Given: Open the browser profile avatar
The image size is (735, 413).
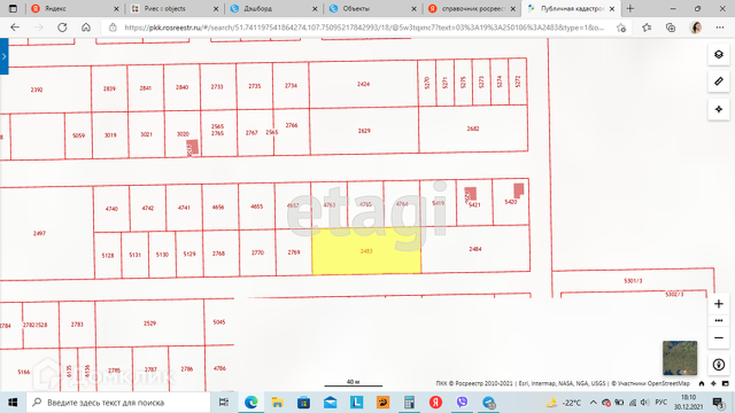Looking at the screenshot, I should click(x=695, y=28).
